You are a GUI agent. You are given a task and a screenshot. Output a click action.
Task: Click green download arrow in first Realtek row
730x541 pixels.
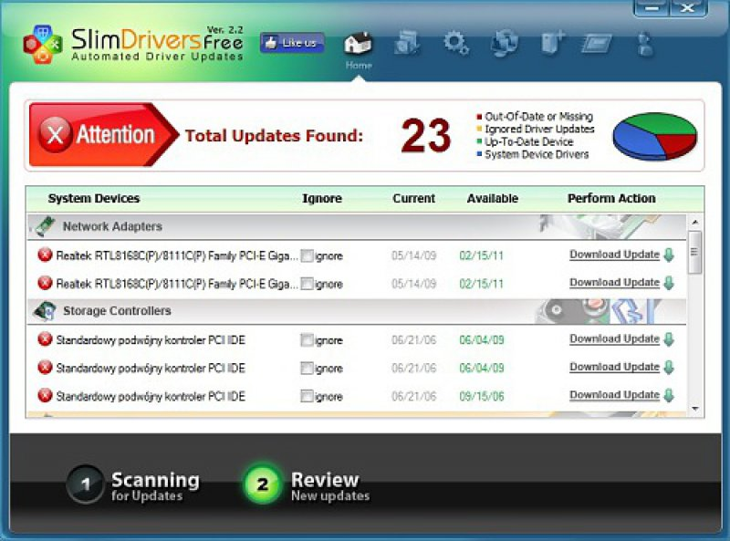click(x=669, y=255)
